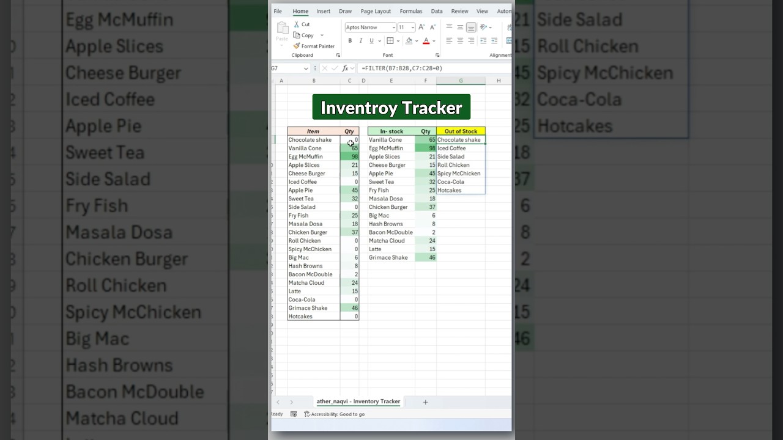Viewport: 783px width, 440px height.
Task: Open the Name Box dropdown
Action: pos(306,68)
